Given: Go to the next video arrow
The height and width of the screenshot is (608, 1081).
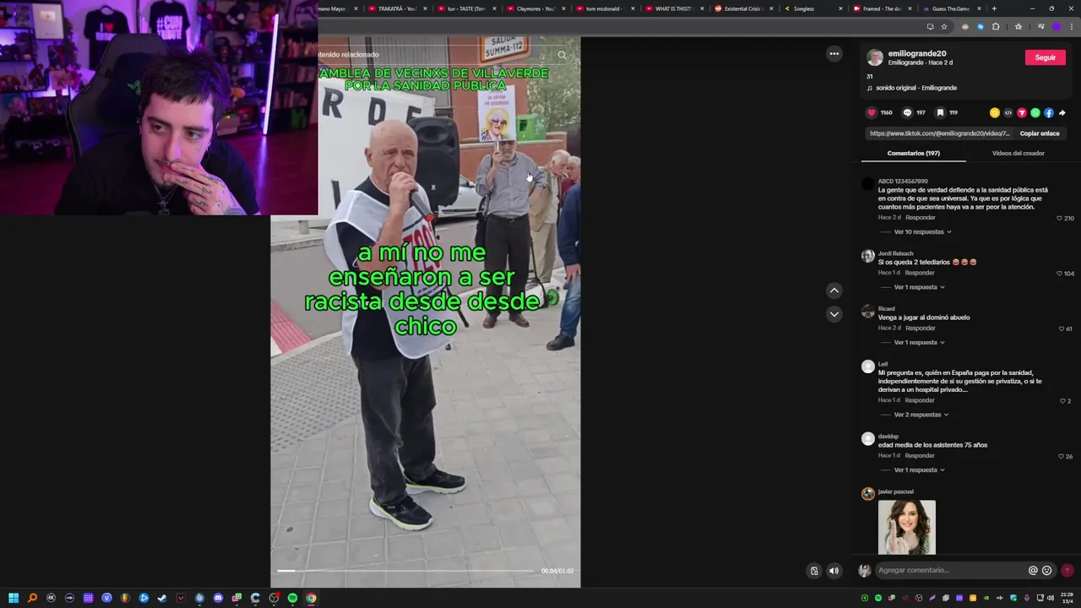Looking at the screenshot, I should tap(834, 314).
